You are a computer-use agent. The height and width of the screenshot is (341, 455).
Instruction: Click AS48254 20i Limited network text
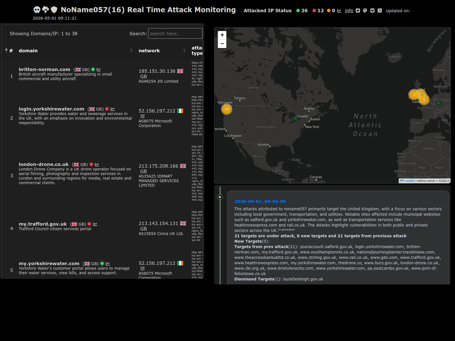click(158, 81)
